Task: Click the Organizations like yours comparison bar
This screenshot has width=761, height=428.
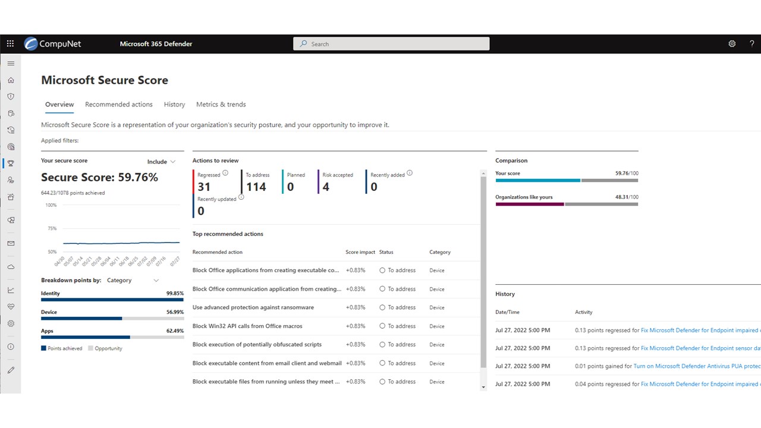Action: point(567,204)
